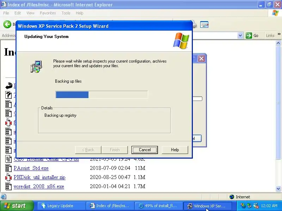Image resolution: width=282 pixels, height=211 pixels.
Task: Click the disabled Finish button in wizard
Action: (x=115, y=150)
